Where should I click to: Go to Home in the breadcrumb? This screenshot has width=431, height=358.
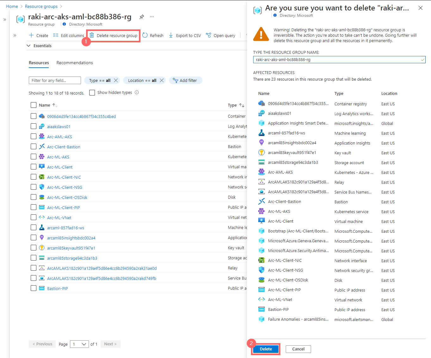click(x=12, y=6)
